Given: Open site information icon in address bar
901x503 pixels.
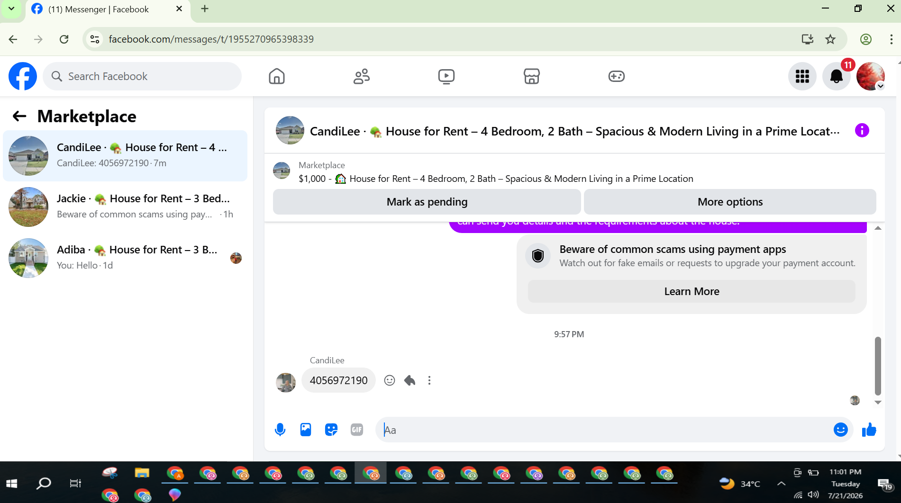Looking at the screenshot, I should 95,39.
